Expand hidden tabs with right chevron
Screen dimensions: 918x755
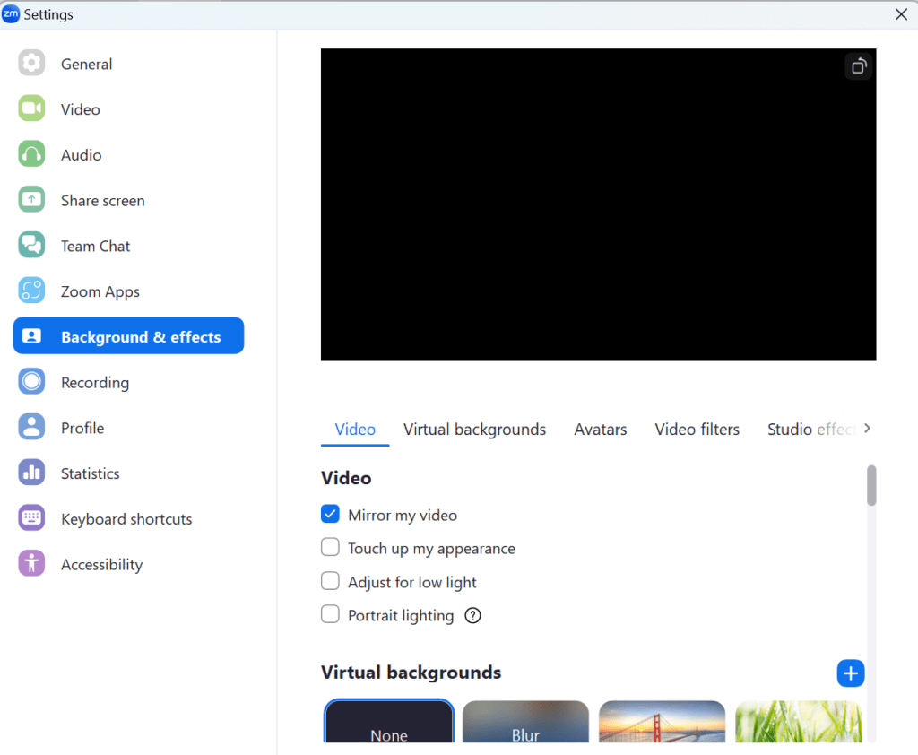tap(867, 429)
